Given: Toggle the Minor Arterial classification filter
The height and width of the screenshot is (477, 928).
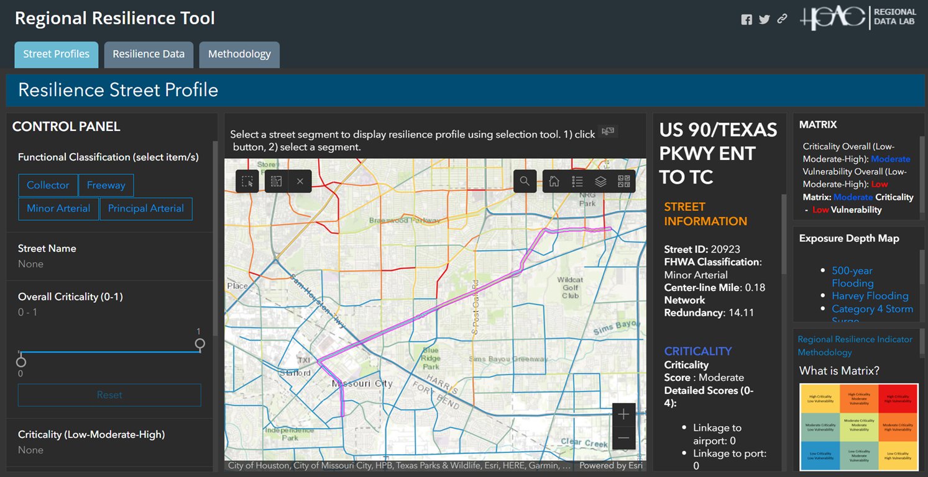Looking at the screenshot, I should click(58, 208).
